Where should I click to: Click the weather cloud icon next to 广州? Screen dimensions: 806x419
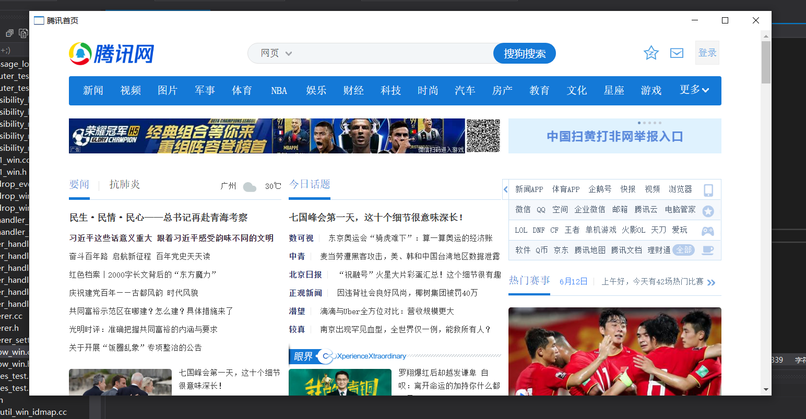[x=250, y=186]
